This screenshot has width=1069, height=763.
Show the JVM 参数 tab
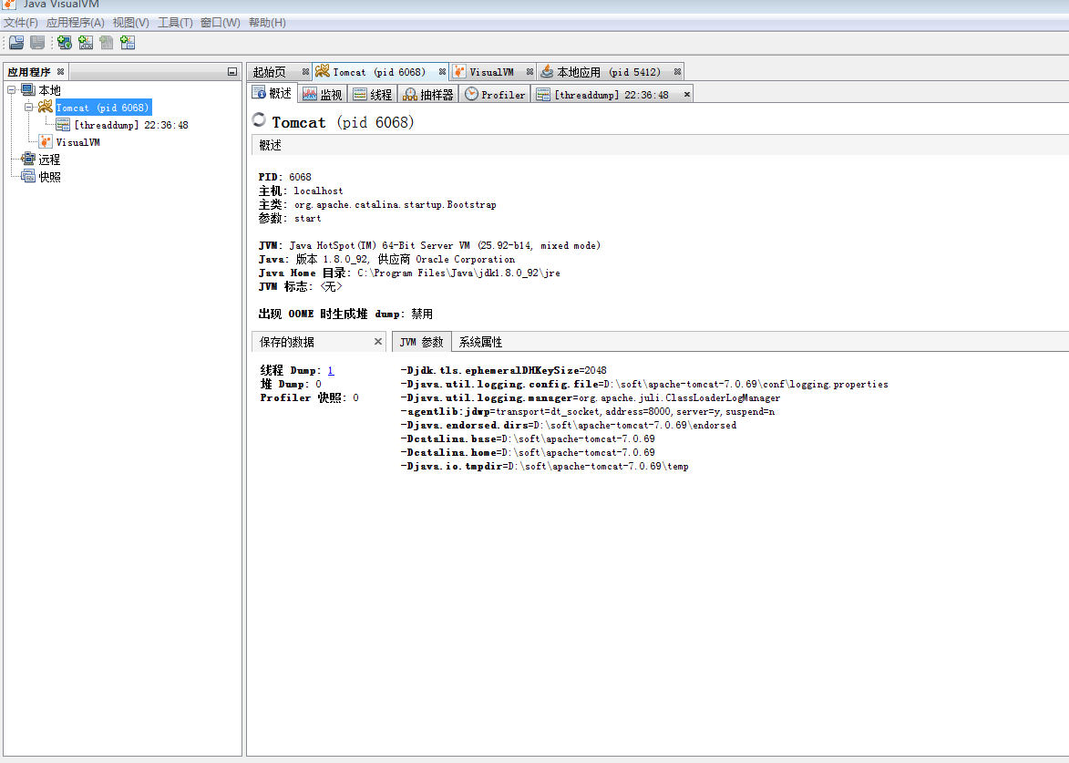[x=421, y=342]
